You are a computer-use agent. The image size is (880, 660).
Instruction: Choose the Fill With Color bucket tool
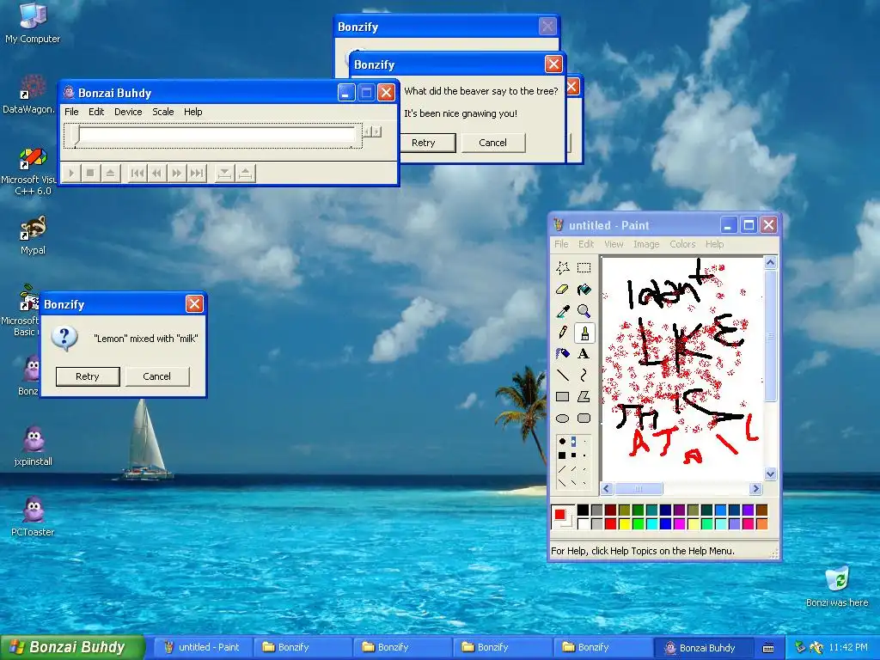pyautogui.click(x=584, y=290)
